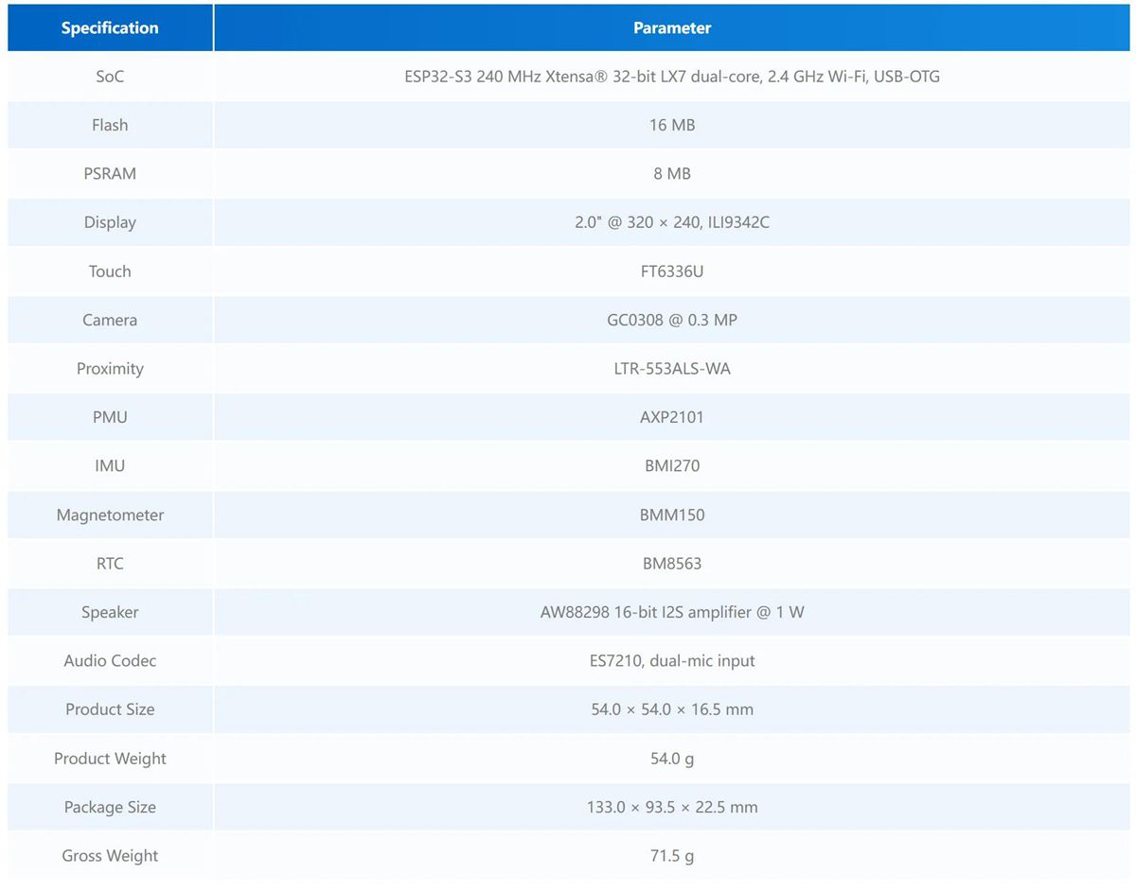The width and height of the screenshot is (1136, 891).
Task: Click the Magnetometer row label
Action: point(110,515)
